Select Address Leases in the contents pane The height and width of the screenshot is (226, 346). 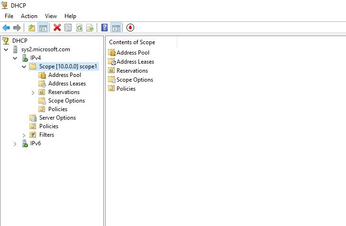[135, 62]
